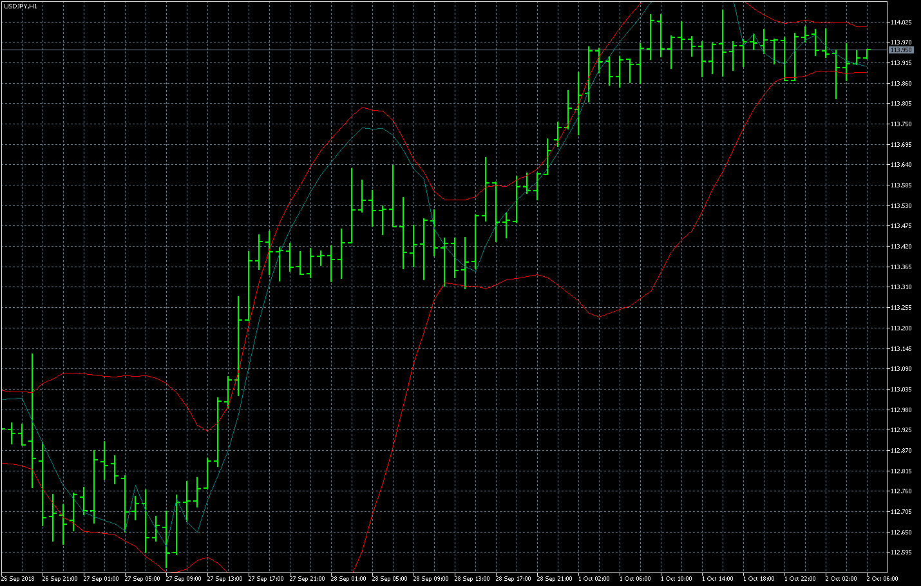Click the 113.695 price scale label

click(901, 145)
